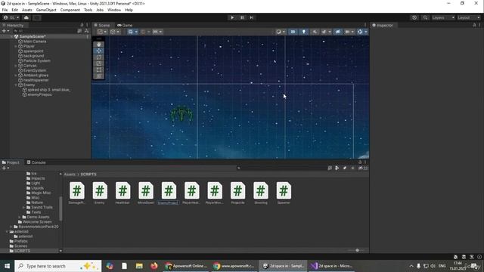
Task: Click the Hierarchy create plus button
Action: 5,31
